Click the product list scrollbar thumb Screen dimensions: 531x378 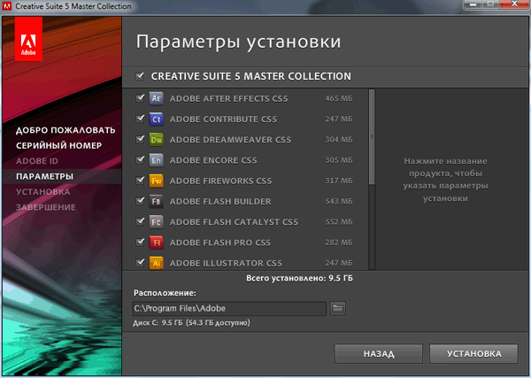click(x=372, y=137)
